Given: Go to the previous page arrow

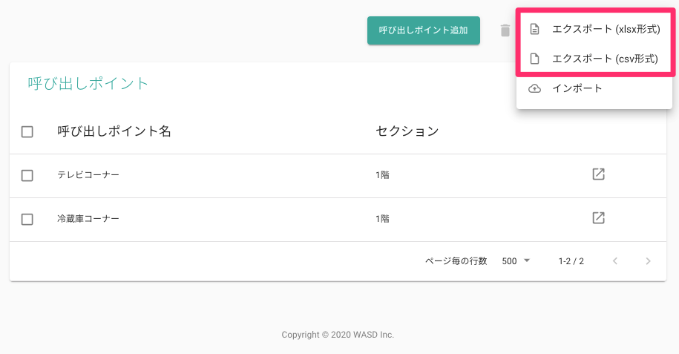Looking at the screenshot, I should pyautogui.click(x=615, y=260).
